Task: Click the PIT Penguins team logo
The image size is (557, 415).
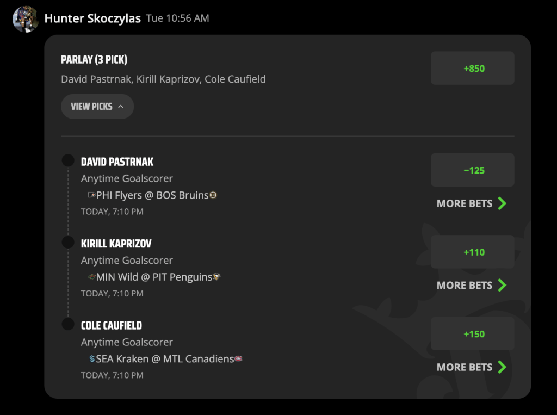Action: 216,277
